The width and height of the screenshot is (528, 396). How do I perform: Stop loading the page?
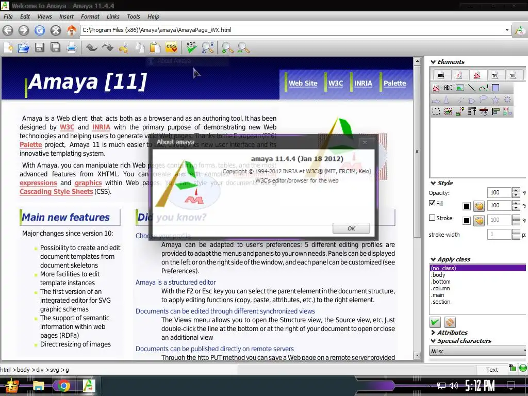[x=56, y=30]
